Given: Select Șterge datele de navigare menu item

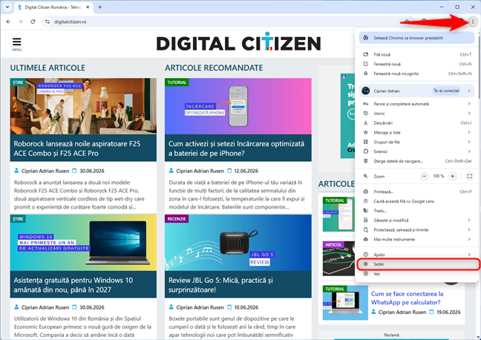Looking at the screenshot, I should [x=417, y=161].
